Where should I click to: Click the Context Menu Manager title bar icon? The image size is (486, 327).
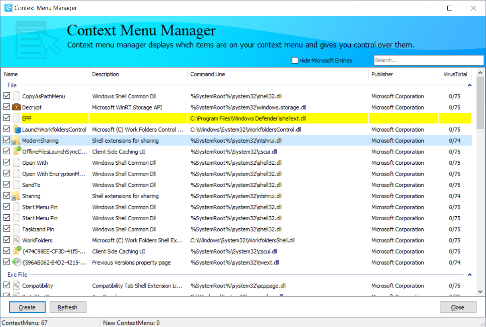coord(8,8)
